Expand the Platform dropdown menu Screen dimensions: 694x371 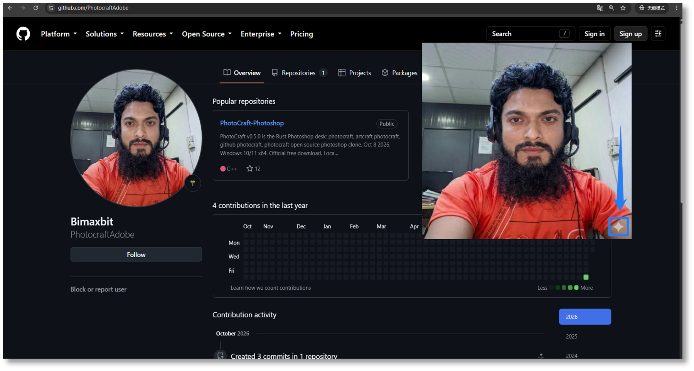tap(59, 34)
